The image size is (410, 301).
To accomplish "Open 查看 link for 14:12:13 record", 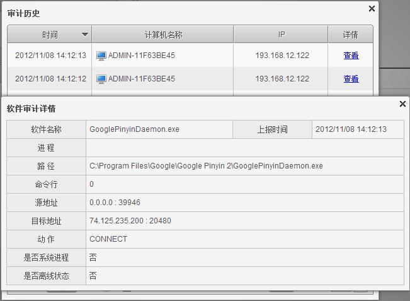I will 351,56.
